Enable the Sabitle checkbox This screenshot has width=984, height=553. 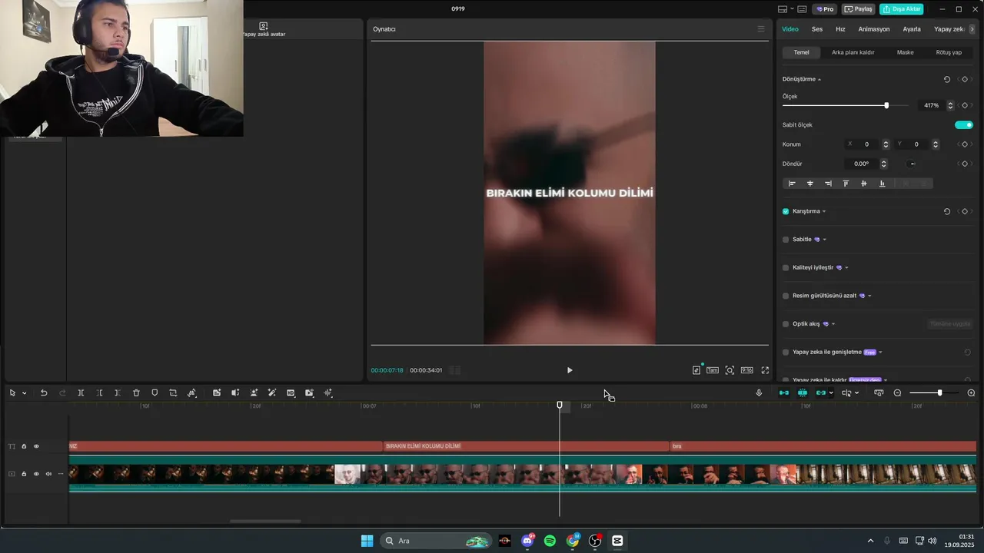point(786,240)
